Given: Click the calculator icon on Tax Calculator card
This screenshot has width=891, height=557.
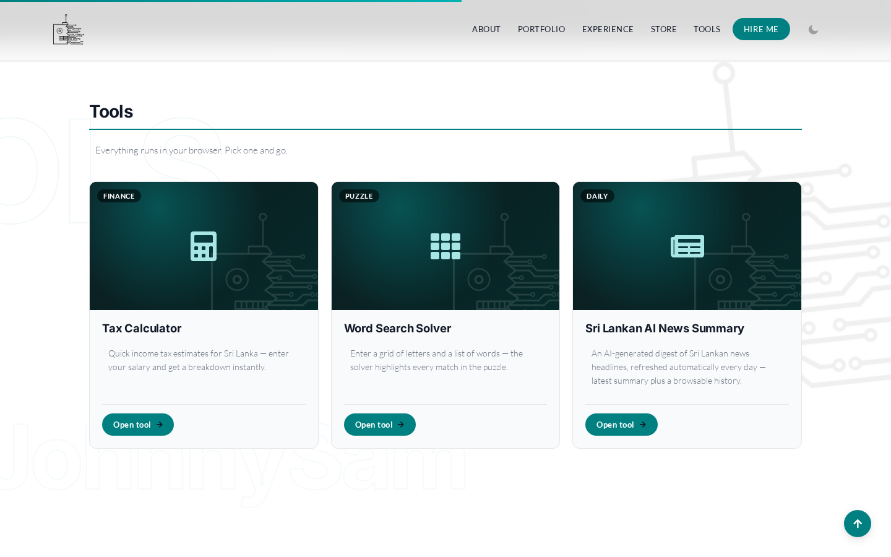Looking at the screenshot, I should (x=204, y=246).
